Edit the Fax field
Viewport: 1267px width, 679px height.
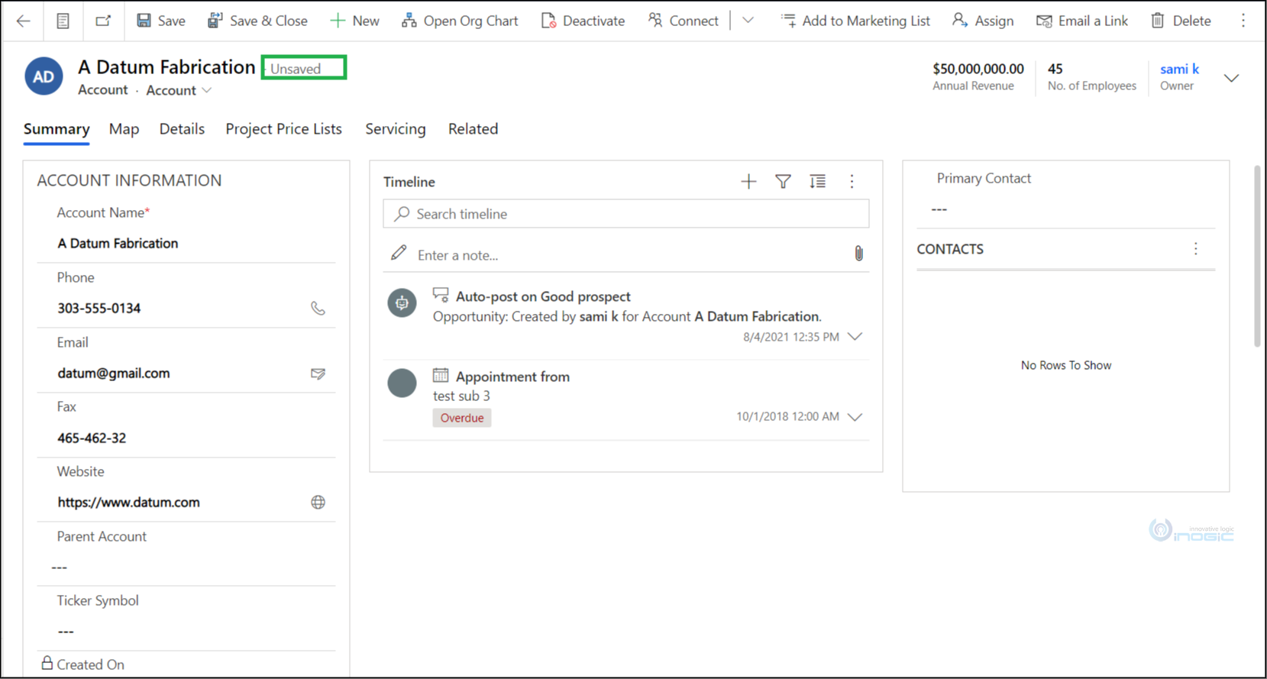pyautogui.click(x=186, y=438)
